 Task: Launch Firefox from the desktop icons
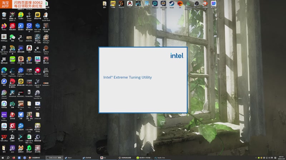point(4,27)
